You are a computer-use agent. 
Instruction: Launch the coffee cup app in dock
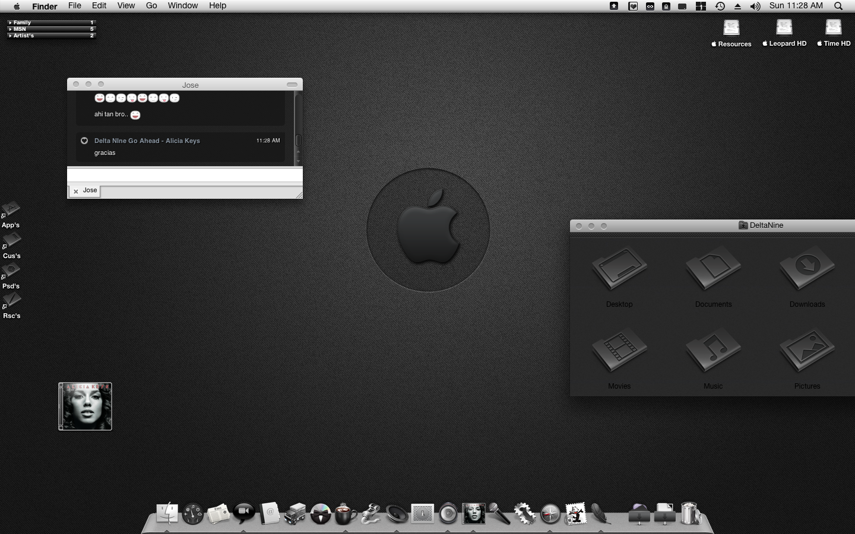tap(346, 514)
